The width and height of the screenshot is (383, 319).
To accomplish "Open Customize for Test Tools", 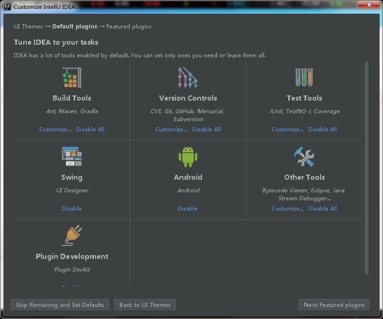I will coord(288,129).
